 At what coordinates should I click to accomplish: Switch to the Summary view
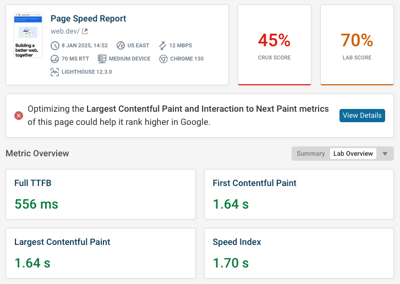(310, 154)
